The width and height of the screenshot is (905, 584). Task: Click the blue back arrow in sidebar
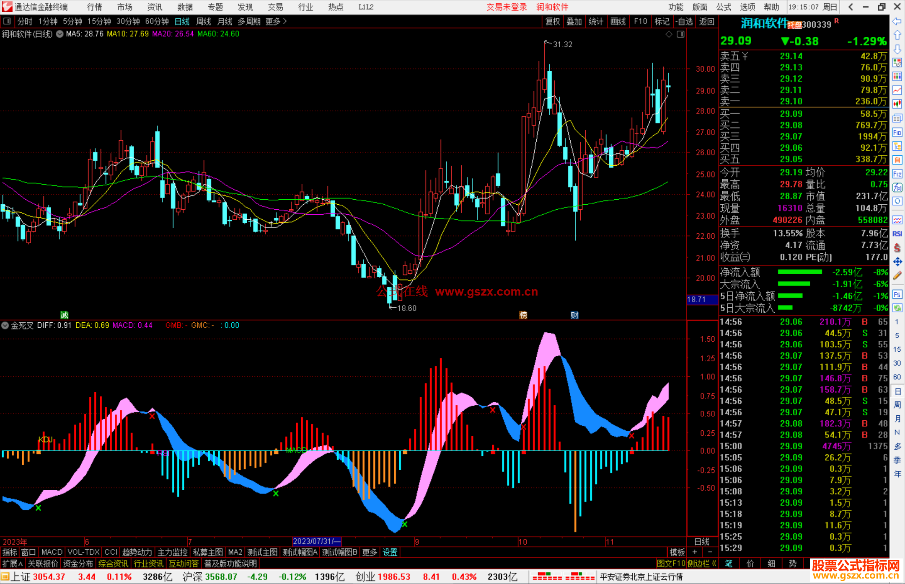[x=897, y=21]
